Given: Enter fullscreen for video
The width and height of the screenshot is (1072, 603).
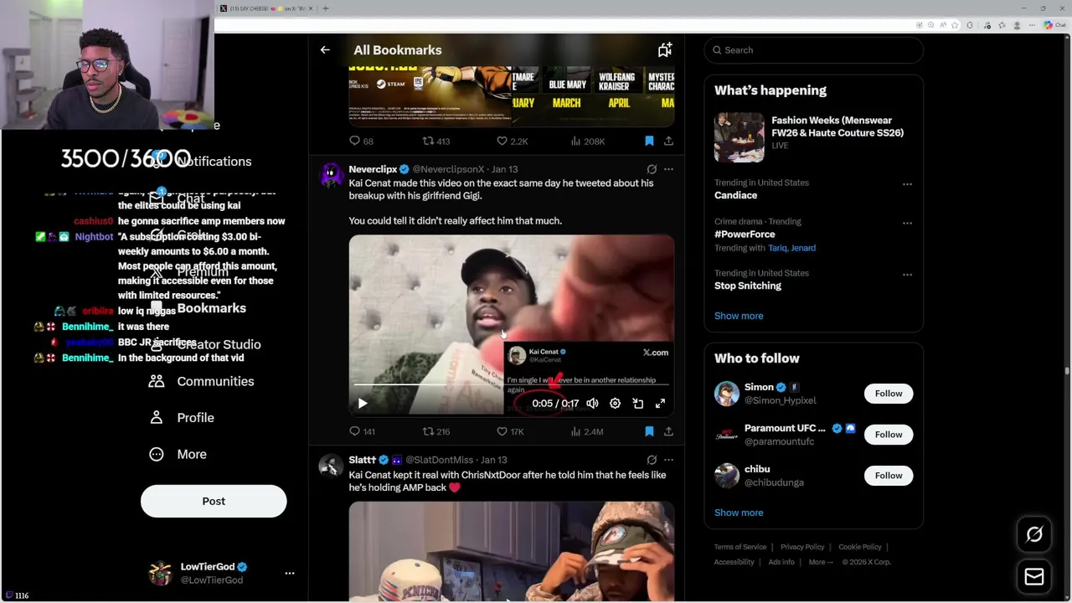Looking at the screenshot, I should [x=660, y=404].
